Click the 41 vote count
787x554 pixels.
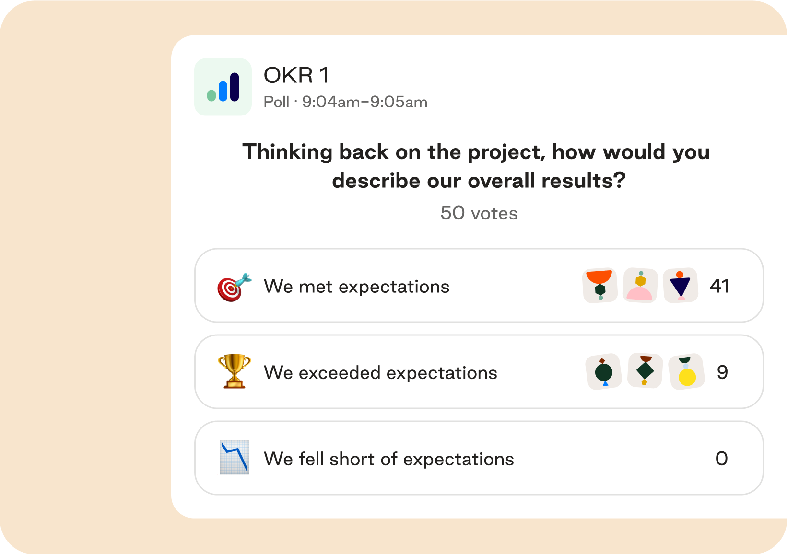click(x=719, y=286)
